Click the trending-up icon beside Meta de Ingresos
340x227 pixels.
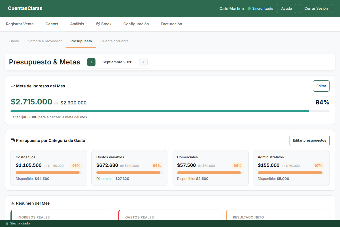(x=12, y=86)
